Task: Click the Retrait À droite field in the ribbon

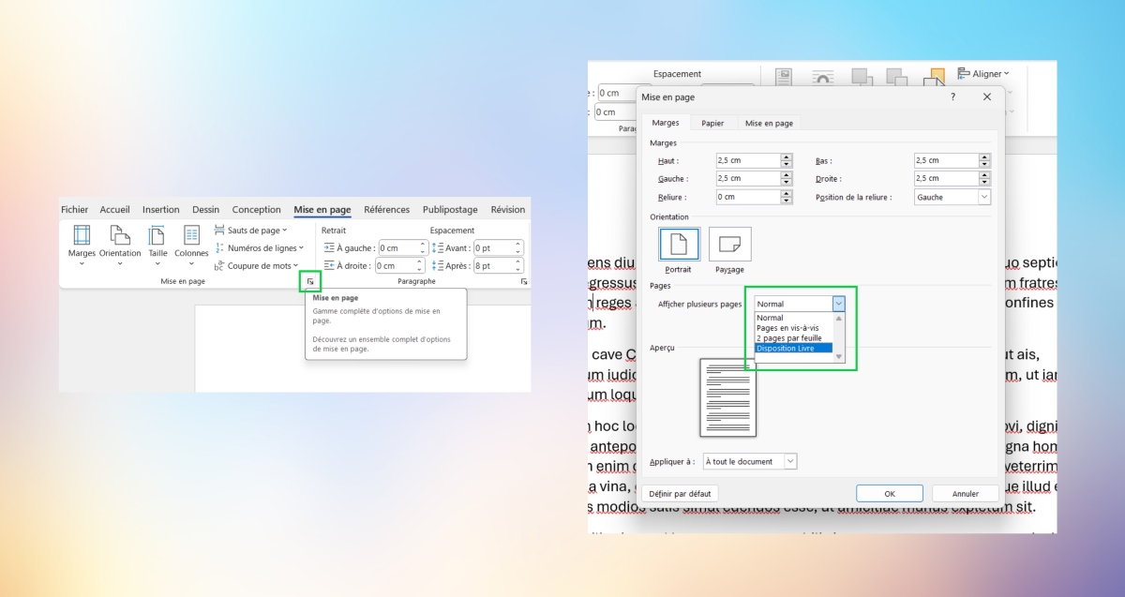Action: (401, 266)
